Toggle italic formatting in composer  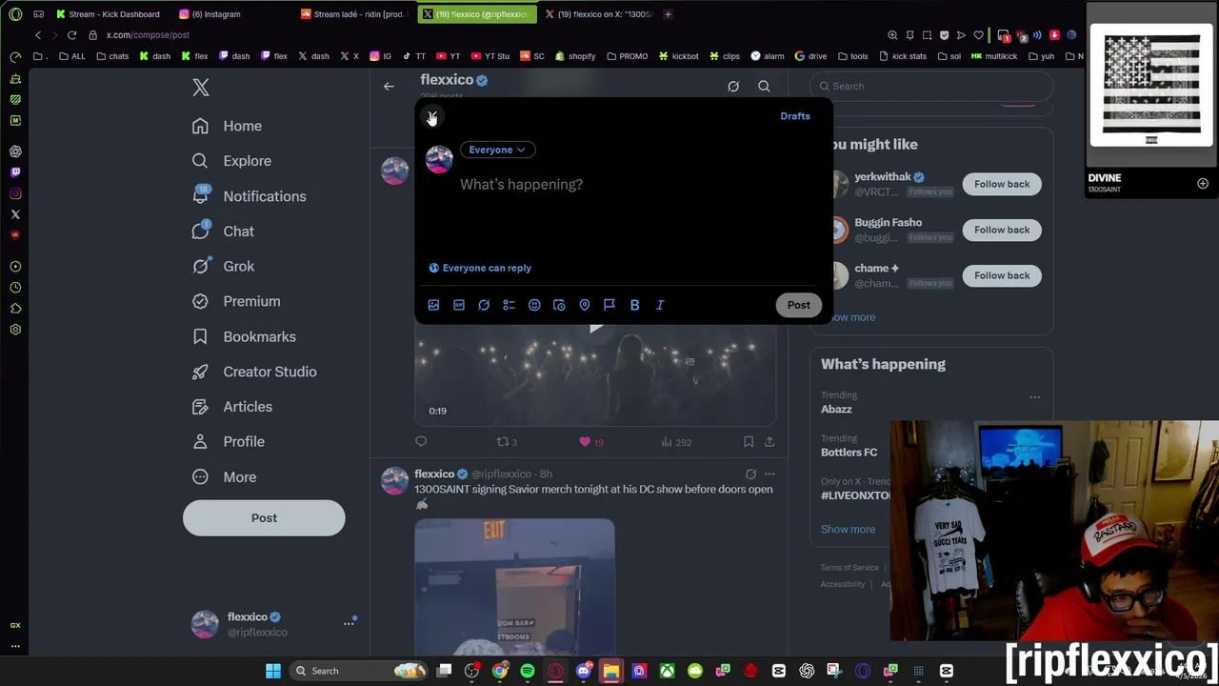coord(660,305)
